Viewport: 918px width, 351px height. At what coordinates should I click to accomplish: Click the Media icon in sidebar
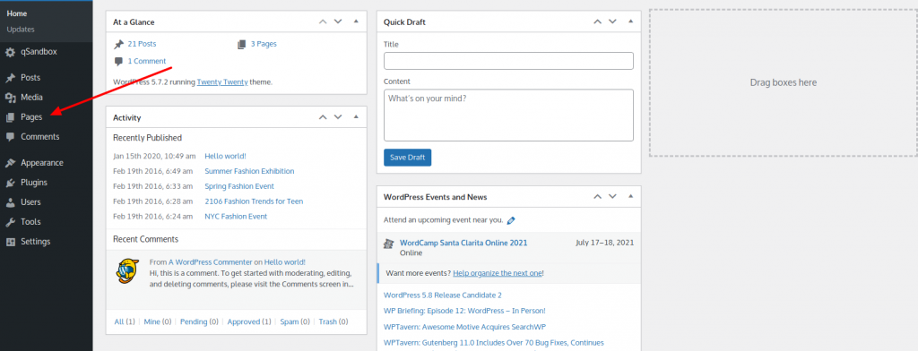tap(10, 98)
